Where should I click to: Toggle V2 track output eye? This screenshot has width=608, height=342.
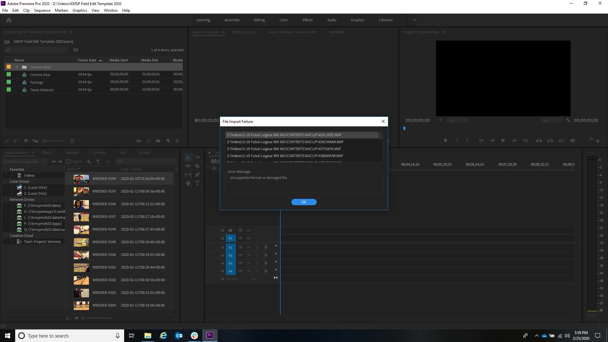[x=249, y=230]
